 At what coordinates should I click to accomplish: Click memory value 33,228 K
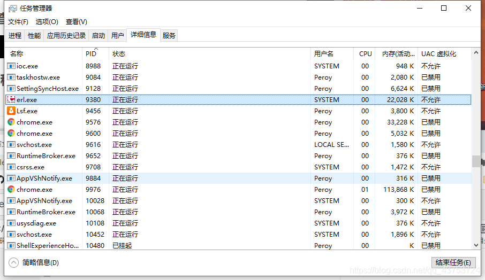pos(400,122)
